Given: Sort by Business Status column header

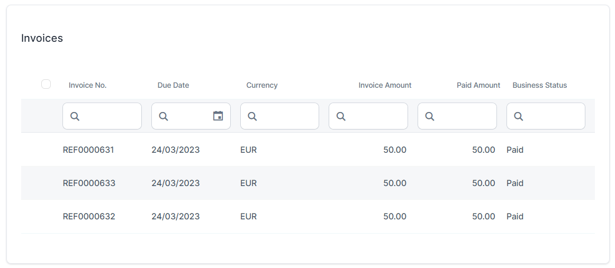Looking at the screenshot, I should click(x=539, y=85).
